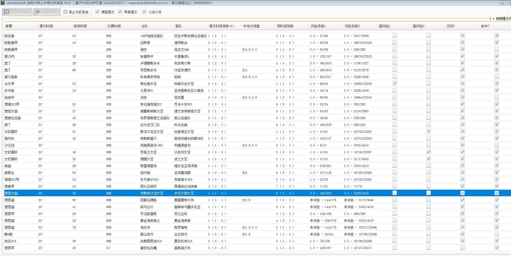Screen dimensions: 511x257
Task: Click the highlighted 伊斯顿沙伯女足 row
Action: pos(152,193)
